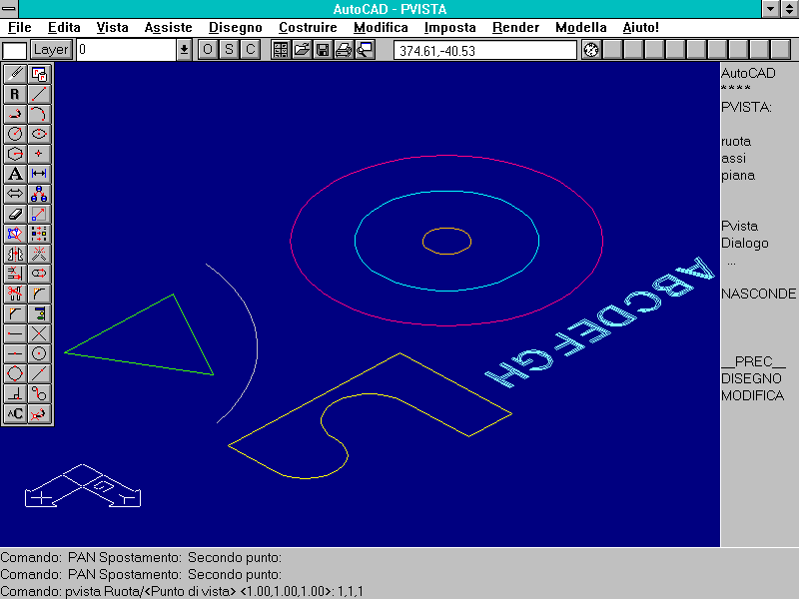Viewport: 799px width, 599px height.
Task: Select the Perpendicular object snap
Action: click(x=15, y=393)
